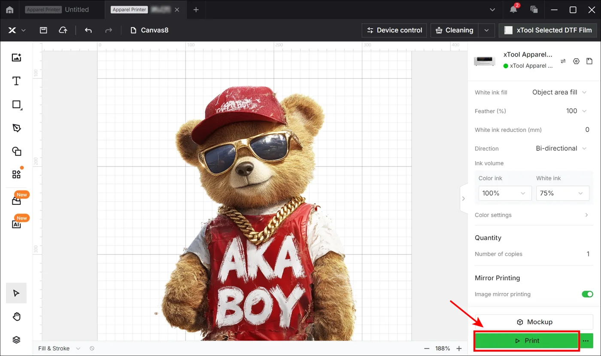Select the Text tool
Image resolution: width=601 pixels, height=356 pixels.
[16, 81]
